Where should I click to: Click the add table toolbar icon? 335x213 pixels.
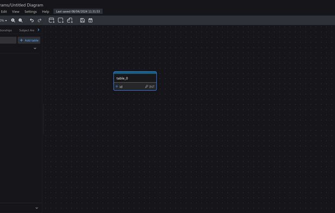point(51,20)
